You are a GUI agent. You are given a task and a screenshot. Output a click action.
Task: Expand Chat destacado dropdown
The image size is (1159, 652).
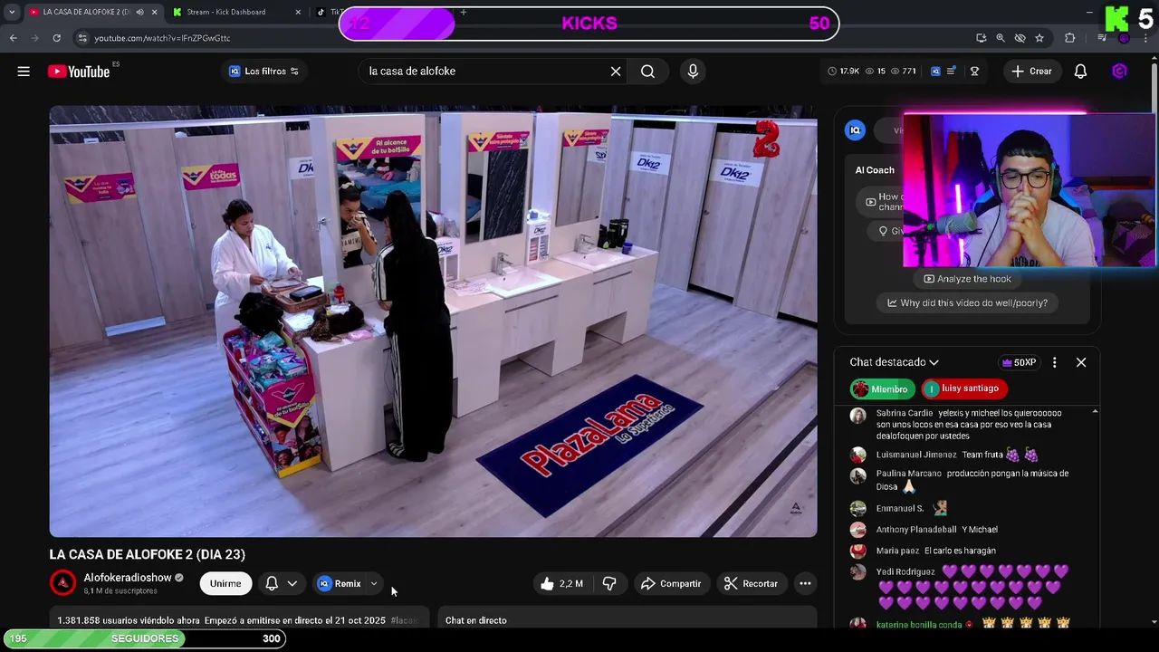coord(895,362)
